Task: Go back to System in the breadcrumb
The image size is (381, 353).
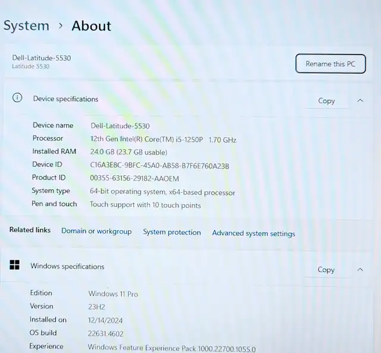Action: 26,26
